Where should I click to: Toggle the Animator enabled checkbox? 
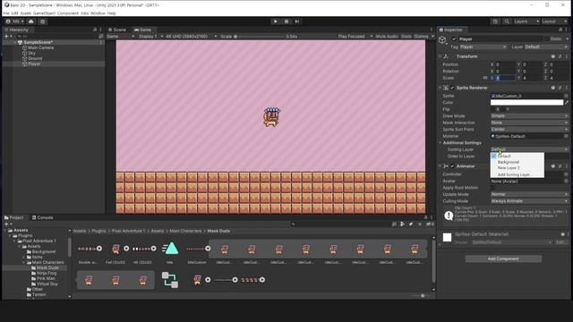coord(452,166)
